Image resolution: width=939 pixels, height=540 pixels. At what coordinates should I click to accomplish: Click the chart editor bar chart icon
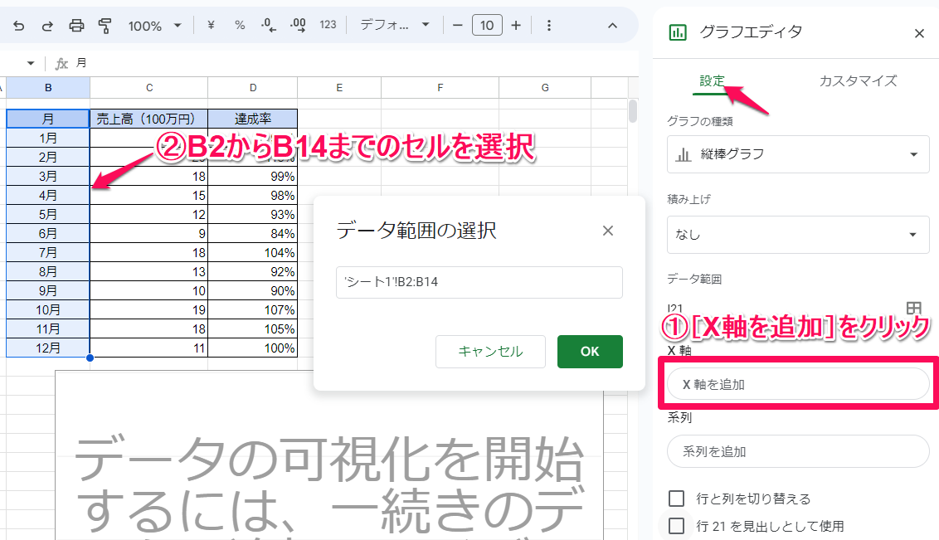point(678,32)
